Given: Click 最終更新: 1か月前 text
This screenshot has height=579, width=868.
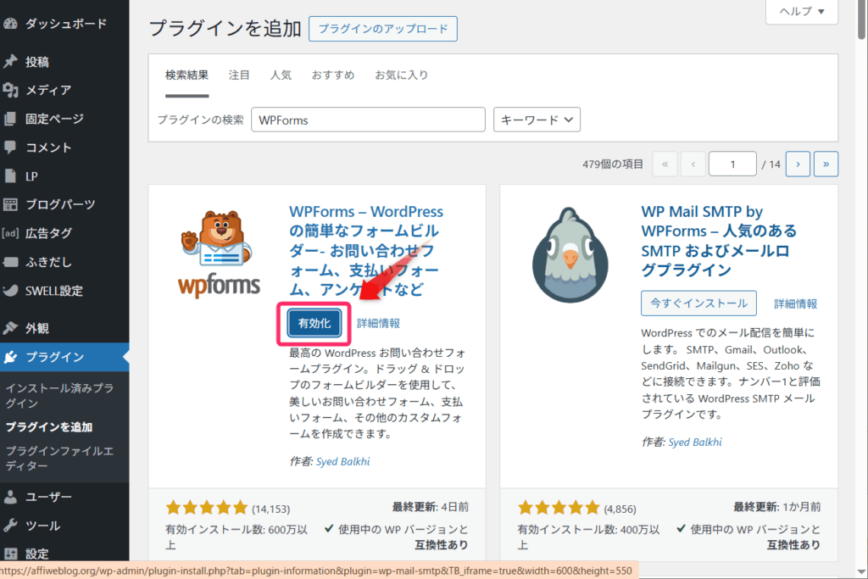Looking at the screenshot, I should [x=776, y=506].
